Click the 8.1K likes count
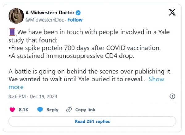The height and width of the screenshot is (135, 185). pyautogui.click(x=24, y=110)
